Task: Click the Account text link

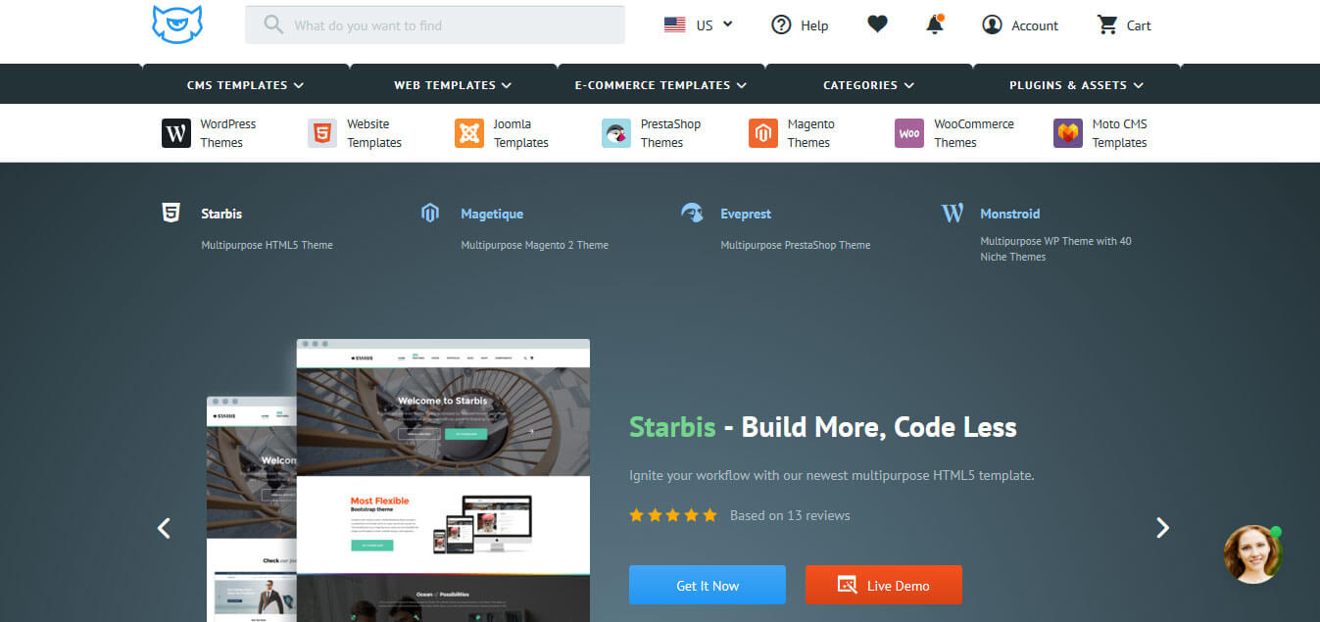Action: pyautogui.click(x=1035, y=25)
